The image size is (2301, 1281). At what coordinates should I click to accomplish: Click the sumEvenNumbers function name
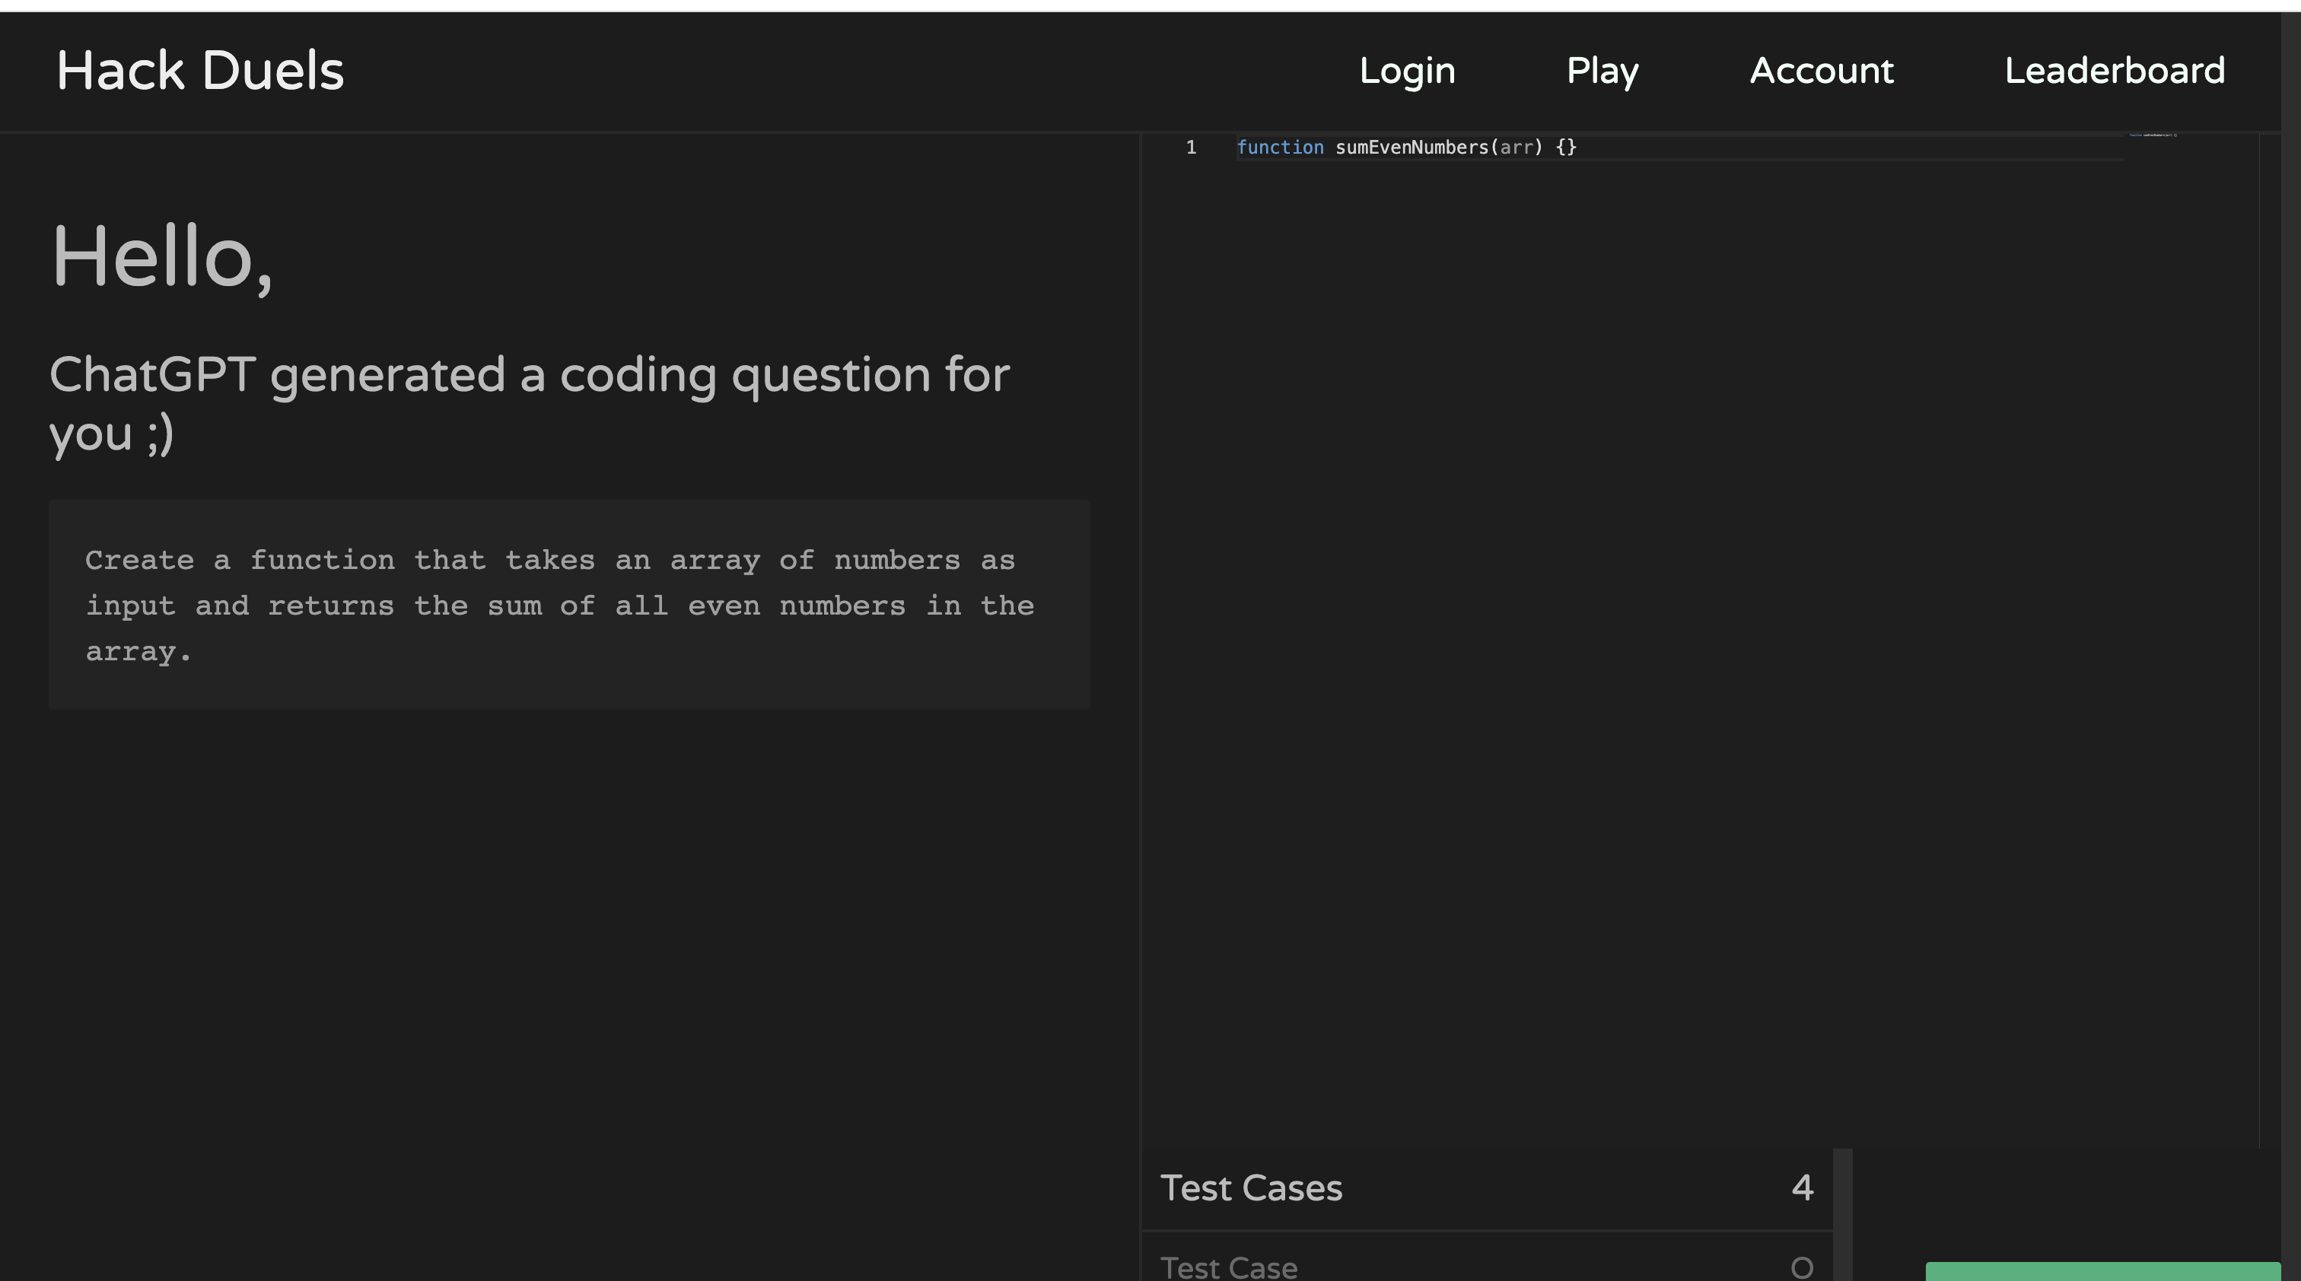[1411, 148]
